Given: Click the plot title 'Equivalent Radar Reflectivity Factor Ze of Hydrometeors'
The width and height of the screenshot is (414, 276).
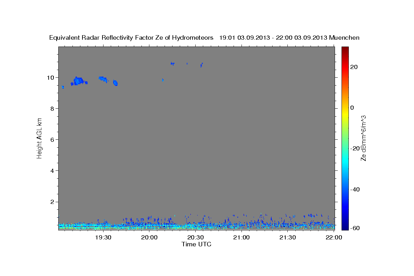Looking at the screenshot, I should [131, 38].
